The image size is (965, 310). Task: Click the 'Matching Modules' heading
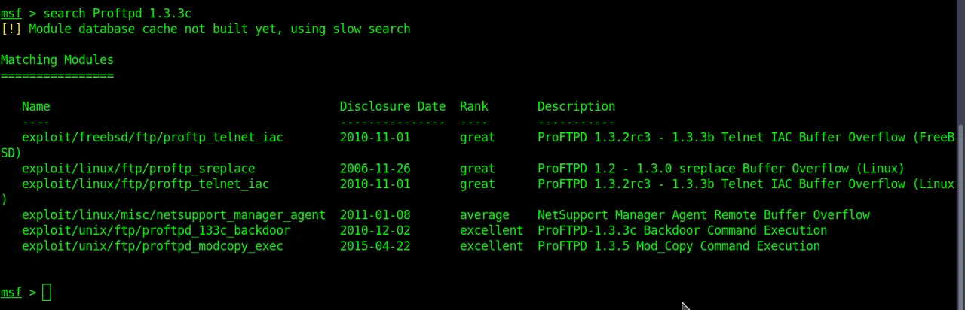click(57, 60)
